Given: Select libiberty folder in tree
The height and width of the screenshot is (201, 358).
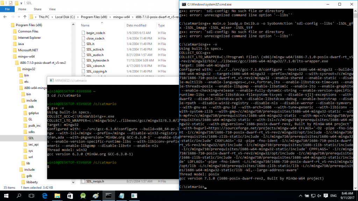Looking at the screenshot, I should (32, 182).
